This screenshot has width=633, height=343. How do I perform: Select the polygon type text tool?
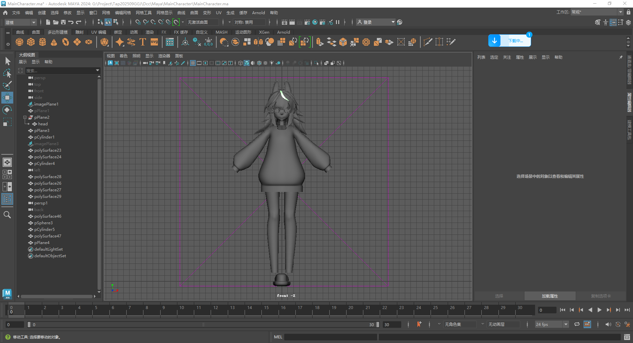point(143,42)
